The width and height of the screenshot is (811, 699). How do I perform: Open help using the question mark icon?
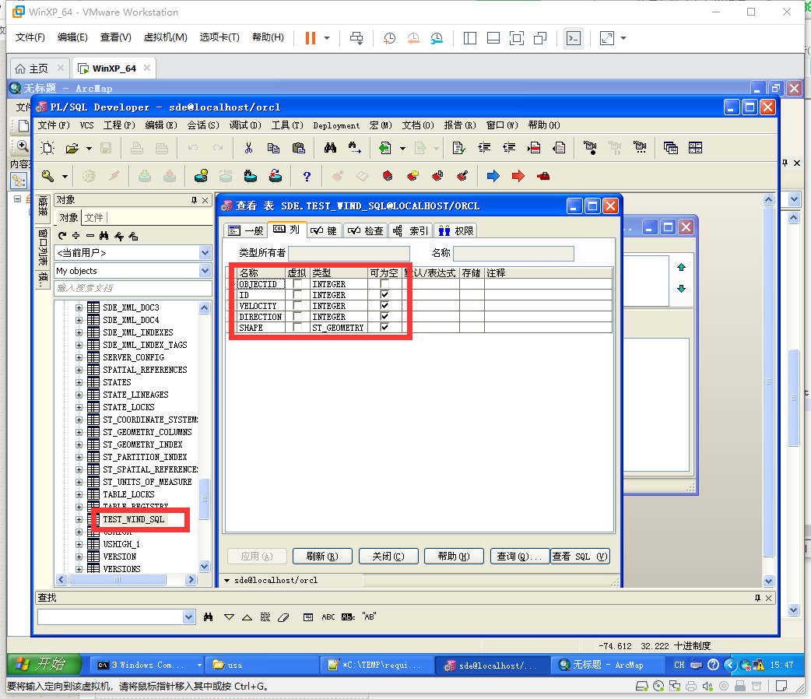[x=307, y=176]
